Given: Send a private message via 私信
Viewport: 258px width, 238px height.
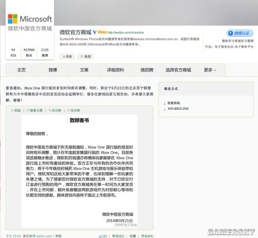Looking at the screenshot, I should [x=86, y=56].
